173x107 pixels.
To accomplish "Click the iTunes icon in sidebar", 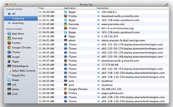I will (x=9, y=52).
